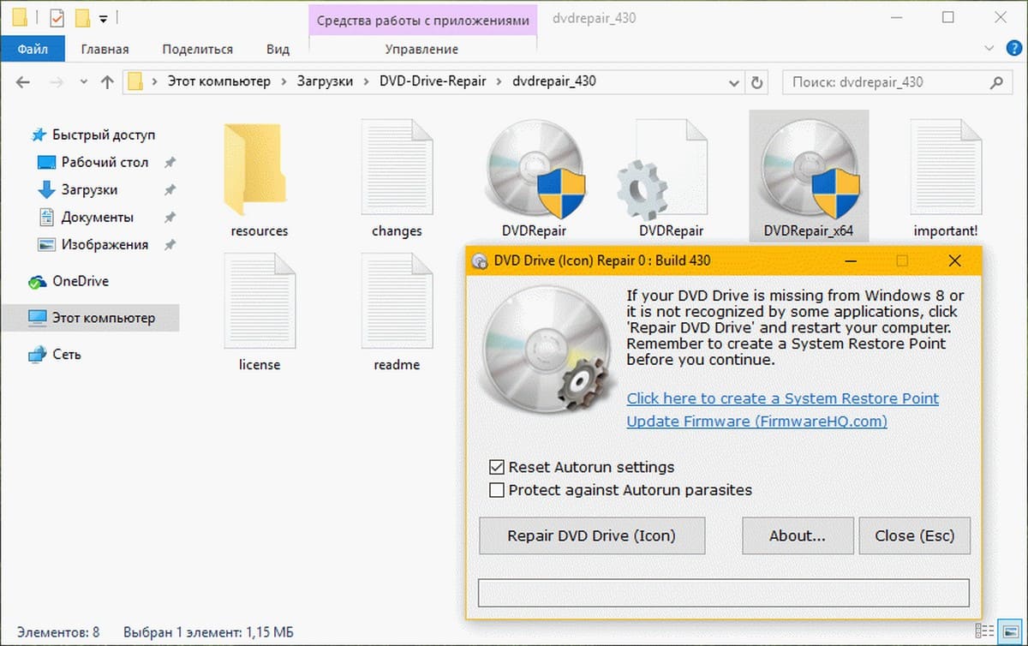Click the Документы sidebar icon
The image size is (1028, 646).
[x=46, y=217]
